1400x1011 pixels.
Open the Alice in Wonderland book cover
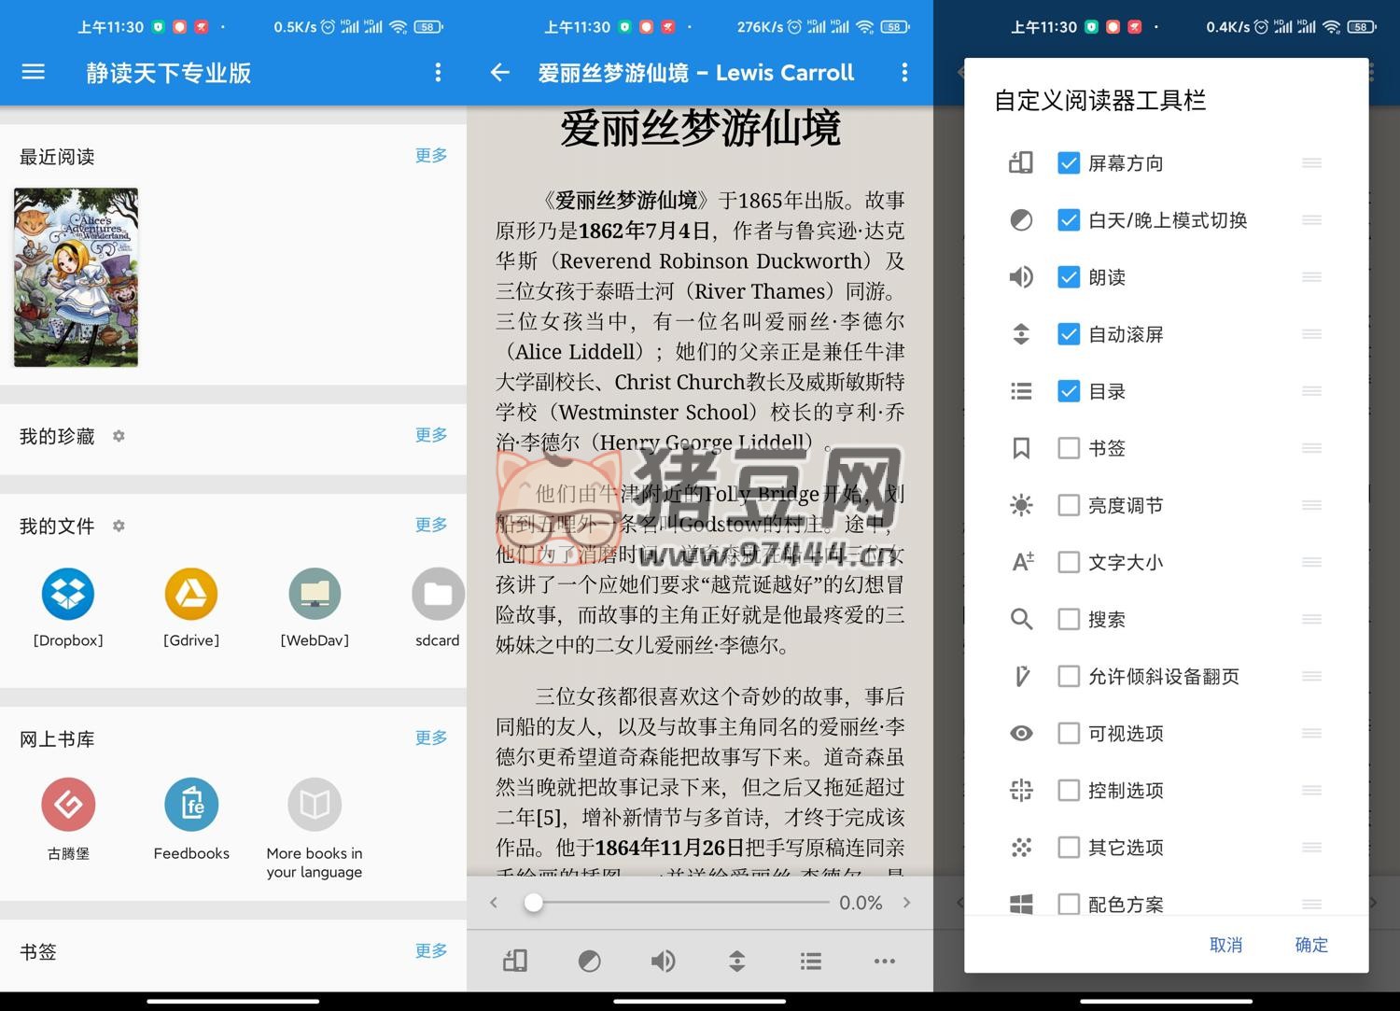pos(76,277)
